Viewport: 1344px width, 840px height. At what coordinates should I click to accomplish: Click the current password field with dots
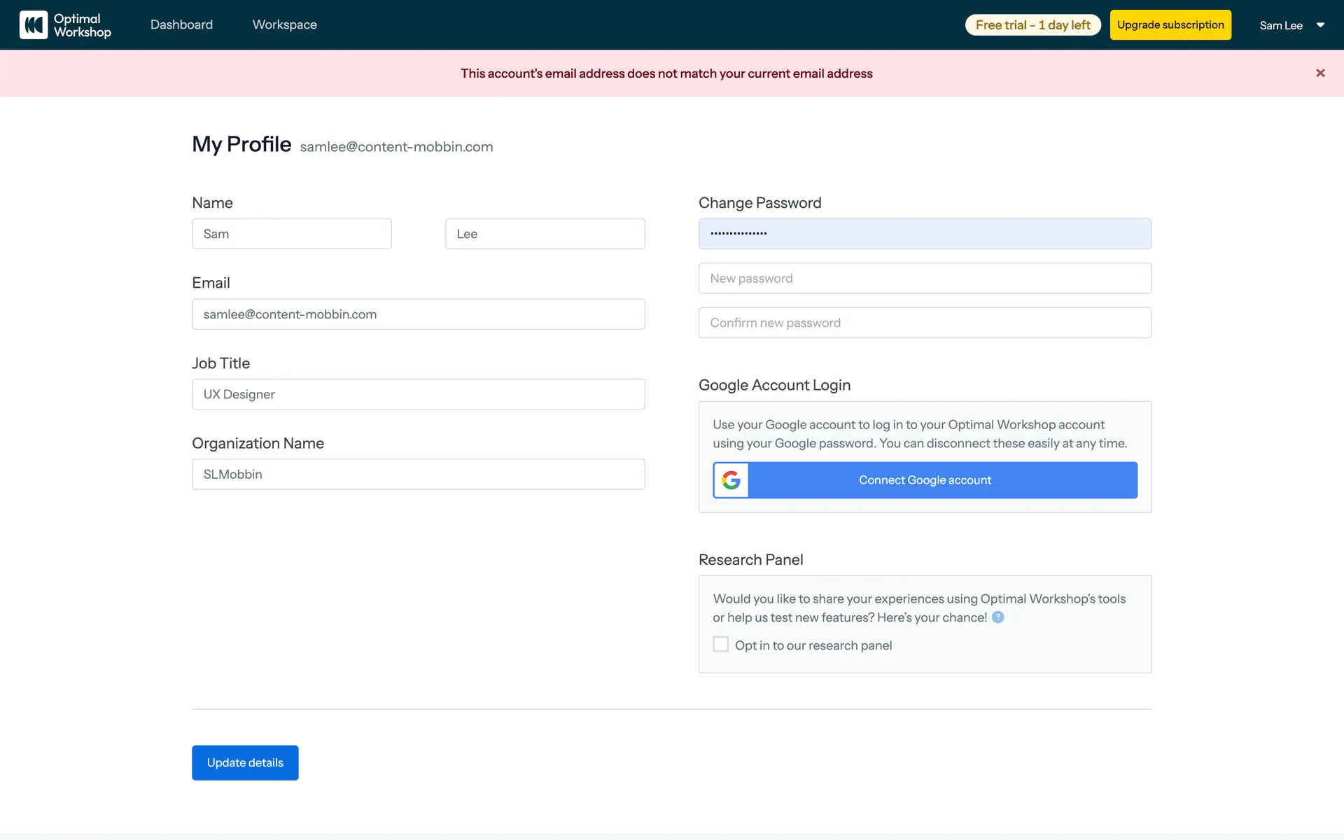click(924, 234)
